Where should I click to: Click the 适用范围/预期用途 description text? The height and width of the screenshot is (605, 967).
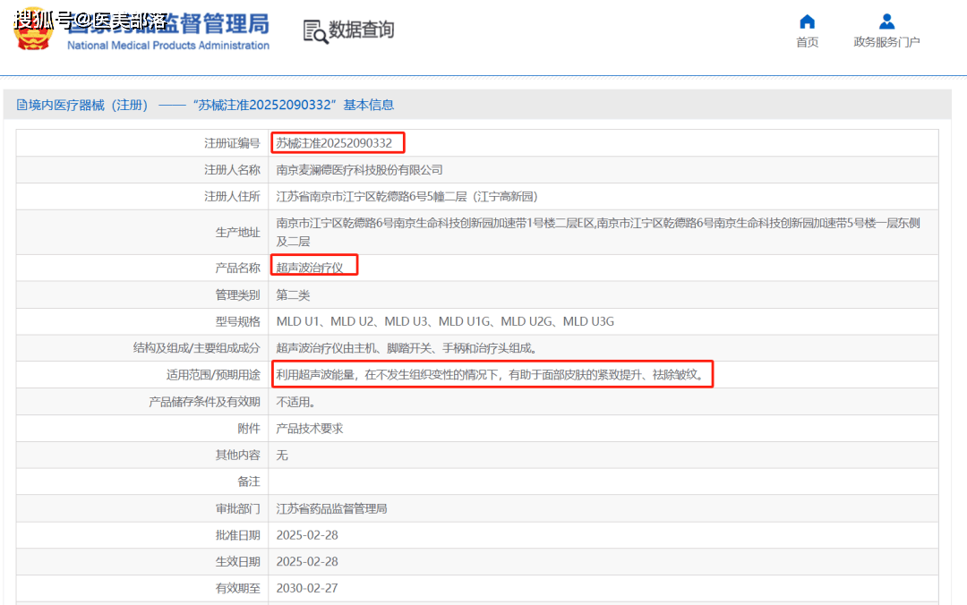[491, 375]
